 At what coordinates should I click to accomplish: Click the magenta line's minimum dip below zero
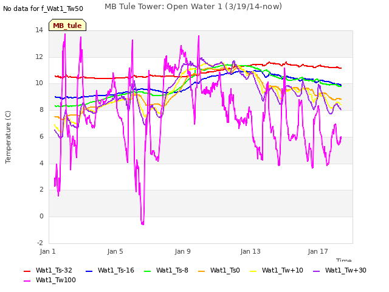pos(142,223)
